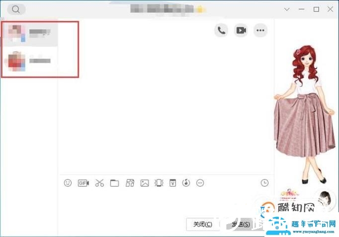Send a file via the folder icon
This screenshot has width=339, height=237.
coord(114,183)
